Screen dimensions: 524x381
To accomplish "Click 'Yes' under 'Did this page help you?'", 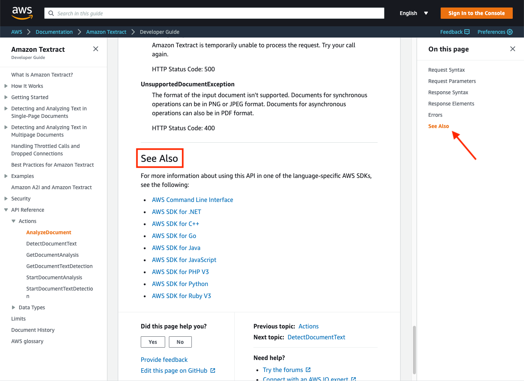I will pos(153,342).
